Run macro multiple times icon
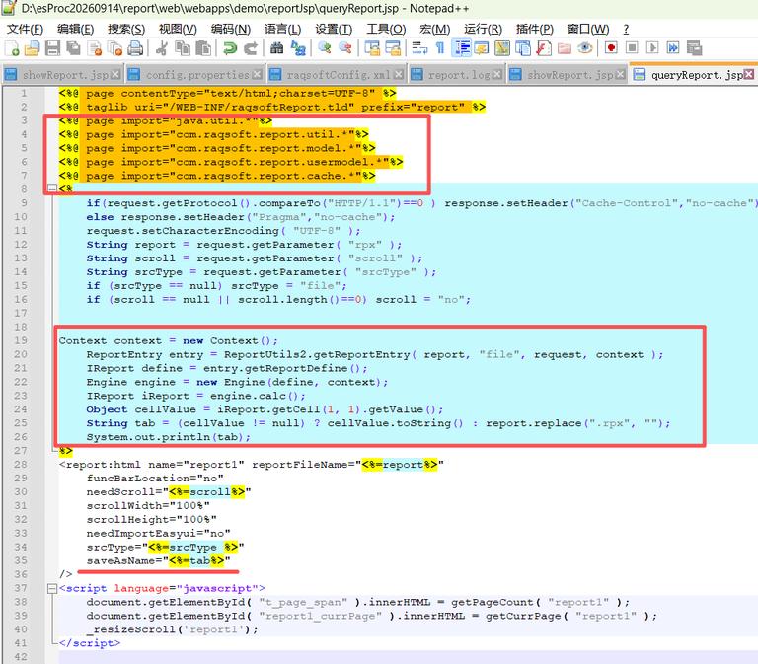758x664 pixels. [673, 48]
